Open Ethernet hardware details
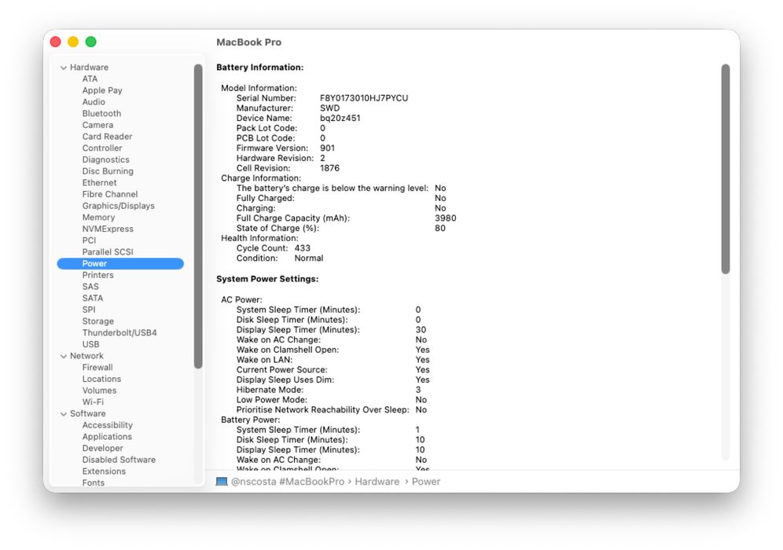Image resolution: width=783 pixels, height=550 pixels. click(99, 182)
